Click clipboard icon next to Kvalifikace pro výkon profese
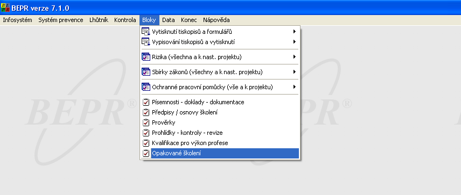 click(146, 143)
